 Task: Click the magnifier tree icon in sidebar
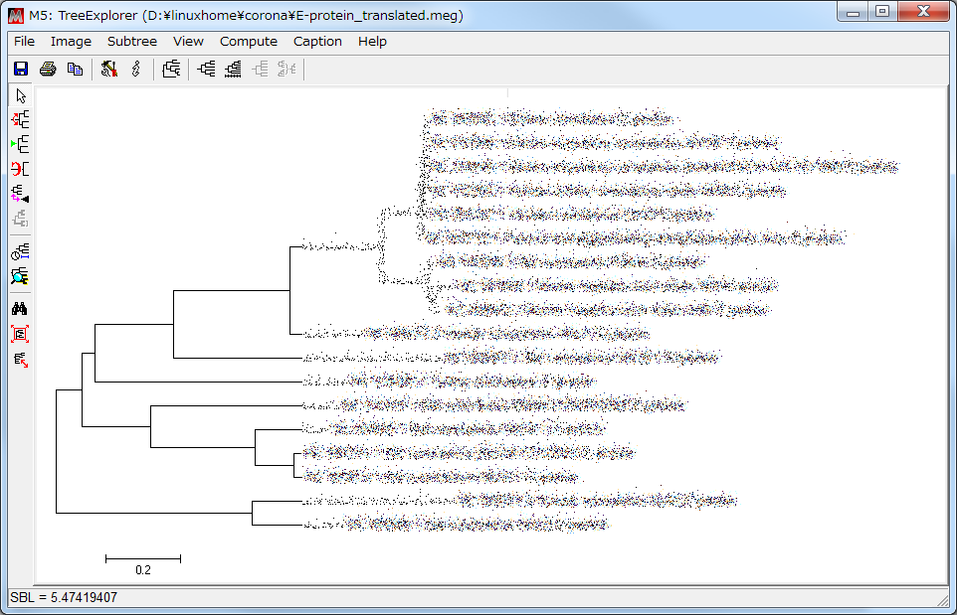[21, 276]
